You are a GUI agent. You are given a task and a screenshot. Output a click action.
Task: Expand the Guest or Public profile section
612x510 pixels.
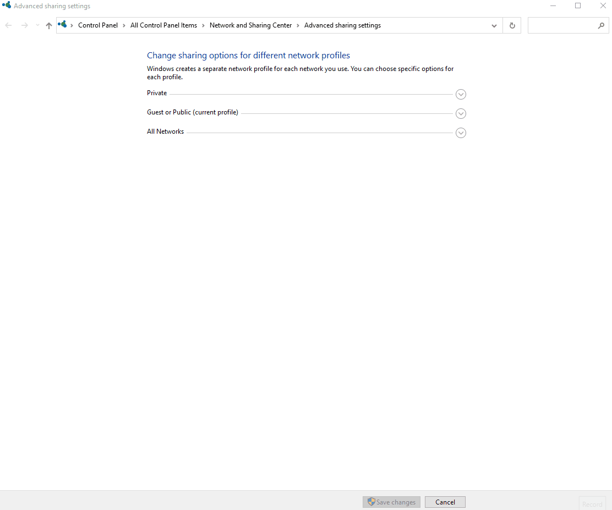click(x=461, y=113)
